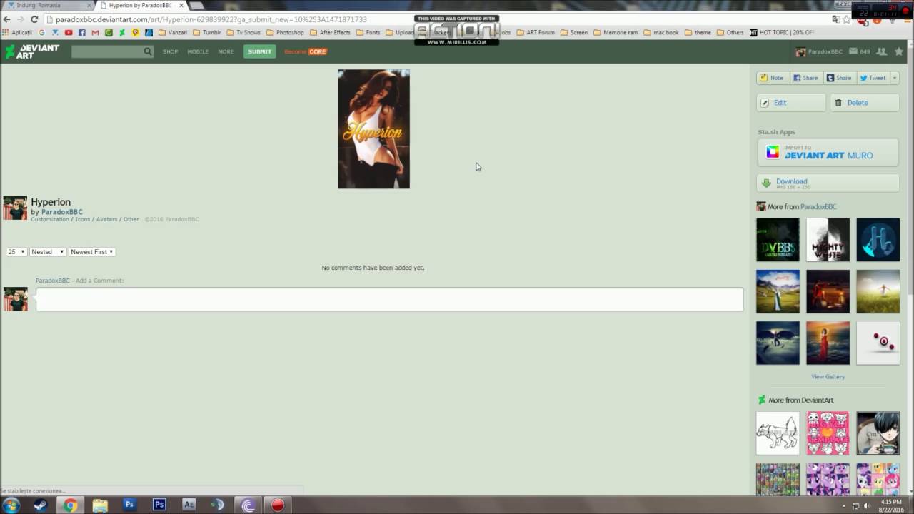Click the translate icon in address bar
This screenshot has width=914, height=514.
pos(836,19)
